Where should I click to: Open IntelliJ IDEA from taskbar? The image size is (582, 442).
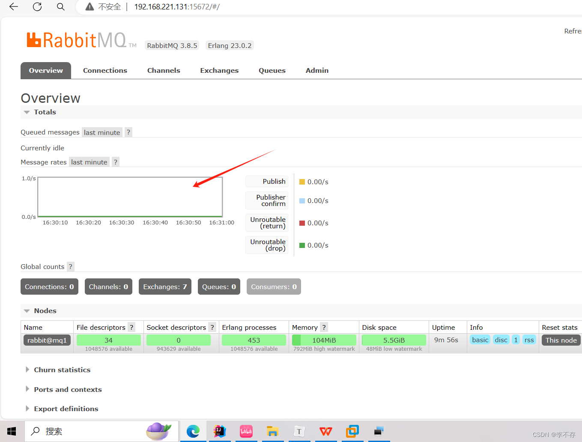[x=220, y=431]
